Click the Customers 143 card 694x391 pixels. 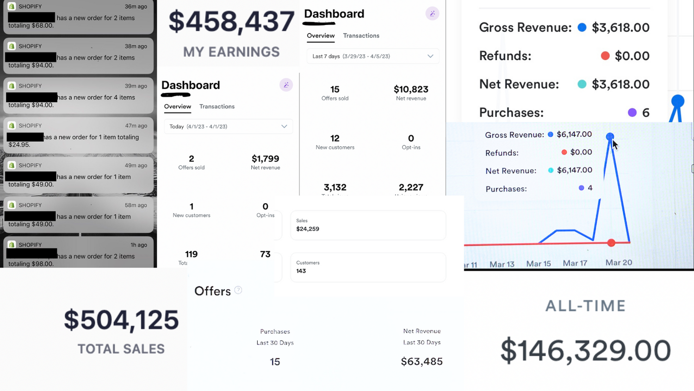(x=368, y=267)
